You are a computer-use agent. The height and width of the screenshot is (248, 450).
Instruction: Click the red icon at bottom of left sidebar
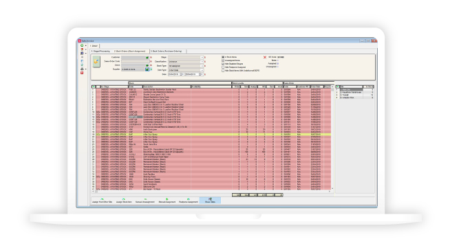point(82,73)
